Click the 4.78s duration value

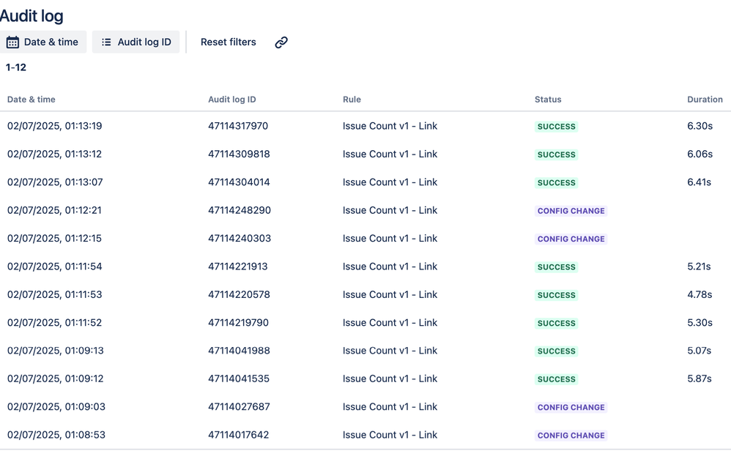[700, 294]
